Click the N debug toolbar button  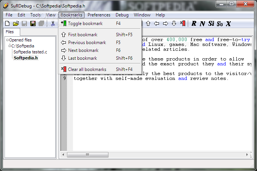pos(202,24)
